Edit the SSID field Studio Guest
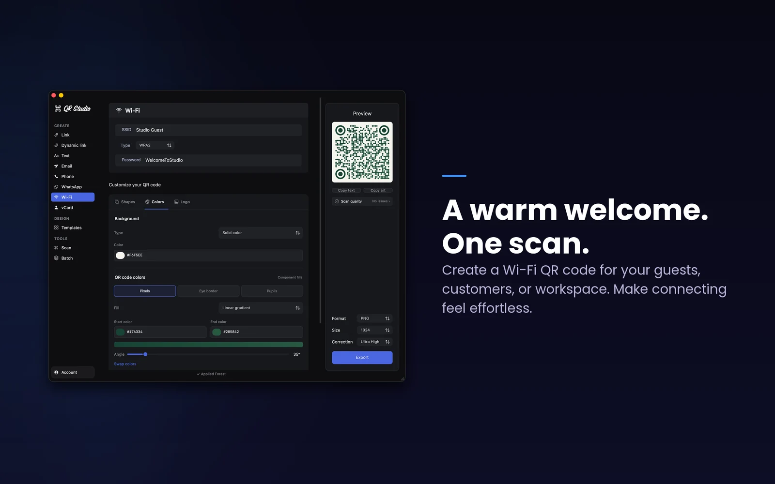Image resolution: width=775 pixels, height=484 pixels. (x=208, y=130)
